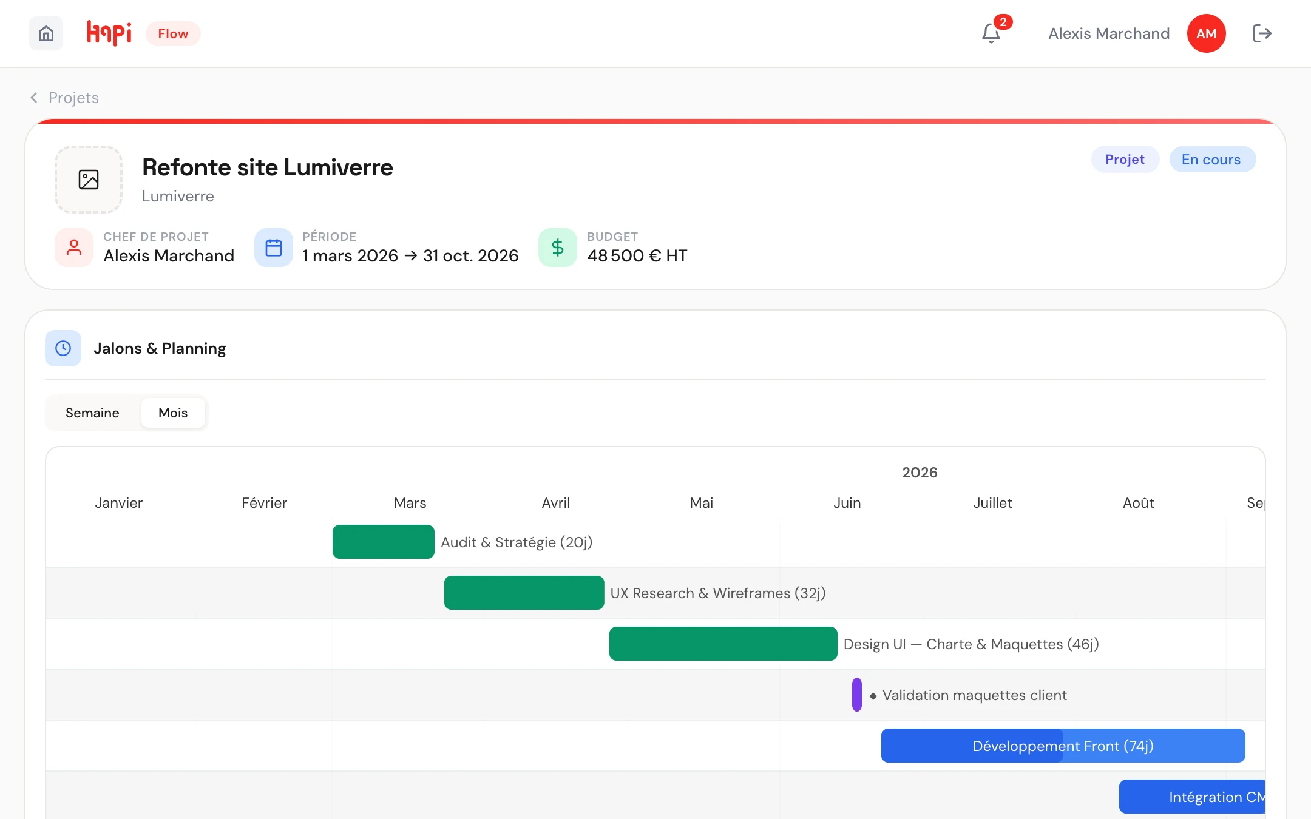Click the Janvier month header

point(119,502)
